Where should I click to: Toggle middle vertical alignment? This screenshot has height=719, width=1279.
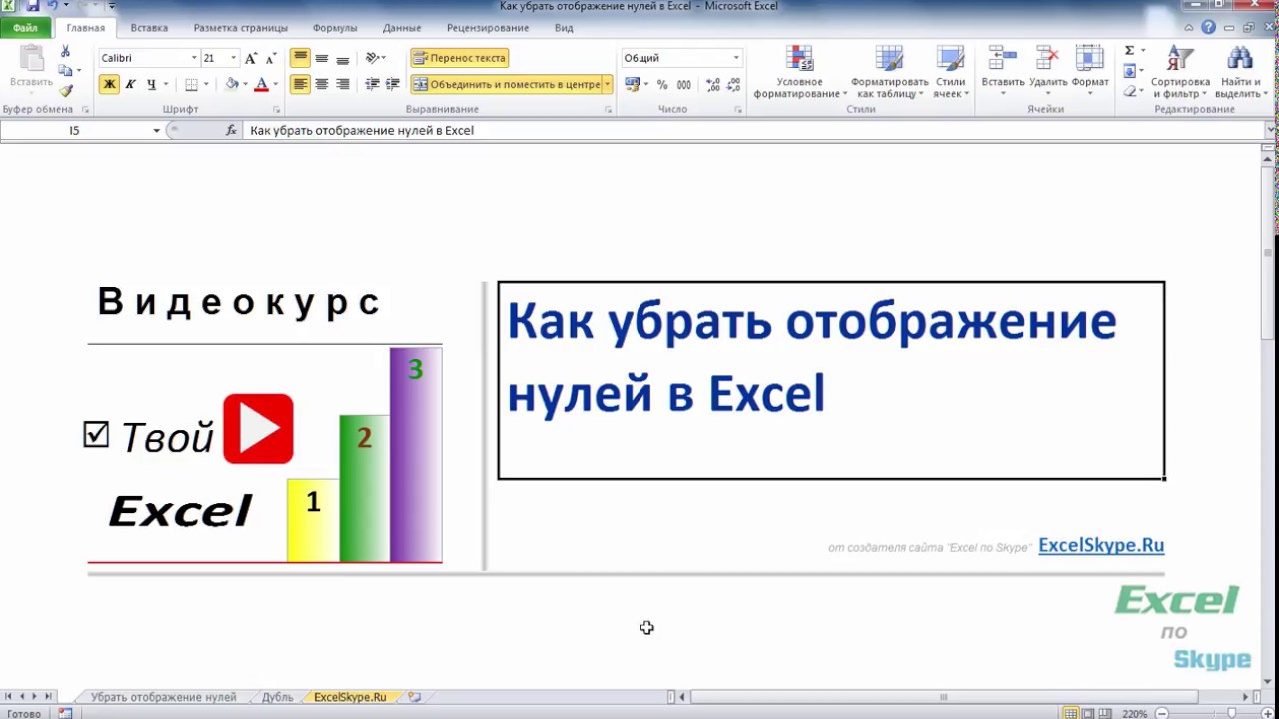(321, 58)
